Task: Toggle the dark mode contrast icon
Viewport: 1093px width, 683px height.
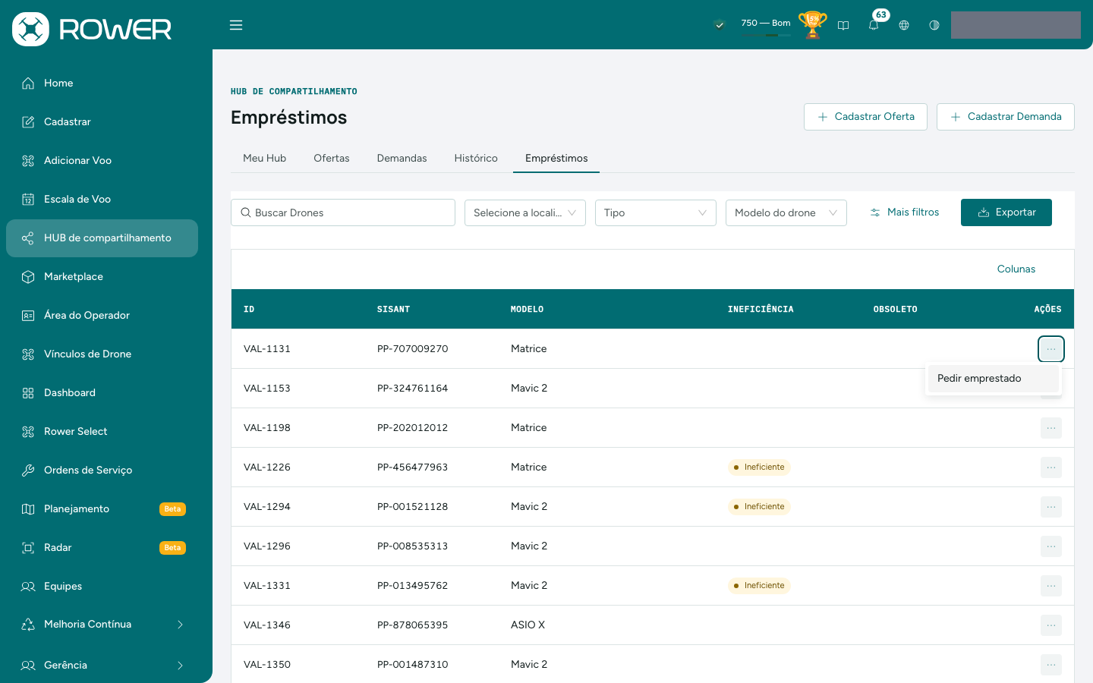Action: (x=934, y=25)
